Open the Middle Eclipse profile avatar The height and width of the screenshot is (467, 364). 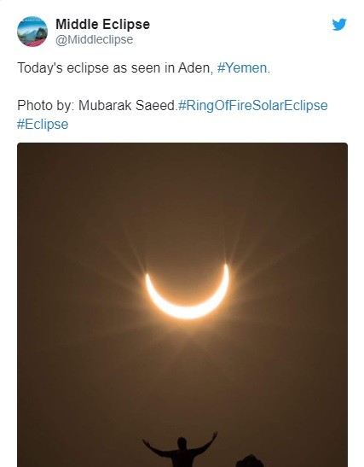32,32
